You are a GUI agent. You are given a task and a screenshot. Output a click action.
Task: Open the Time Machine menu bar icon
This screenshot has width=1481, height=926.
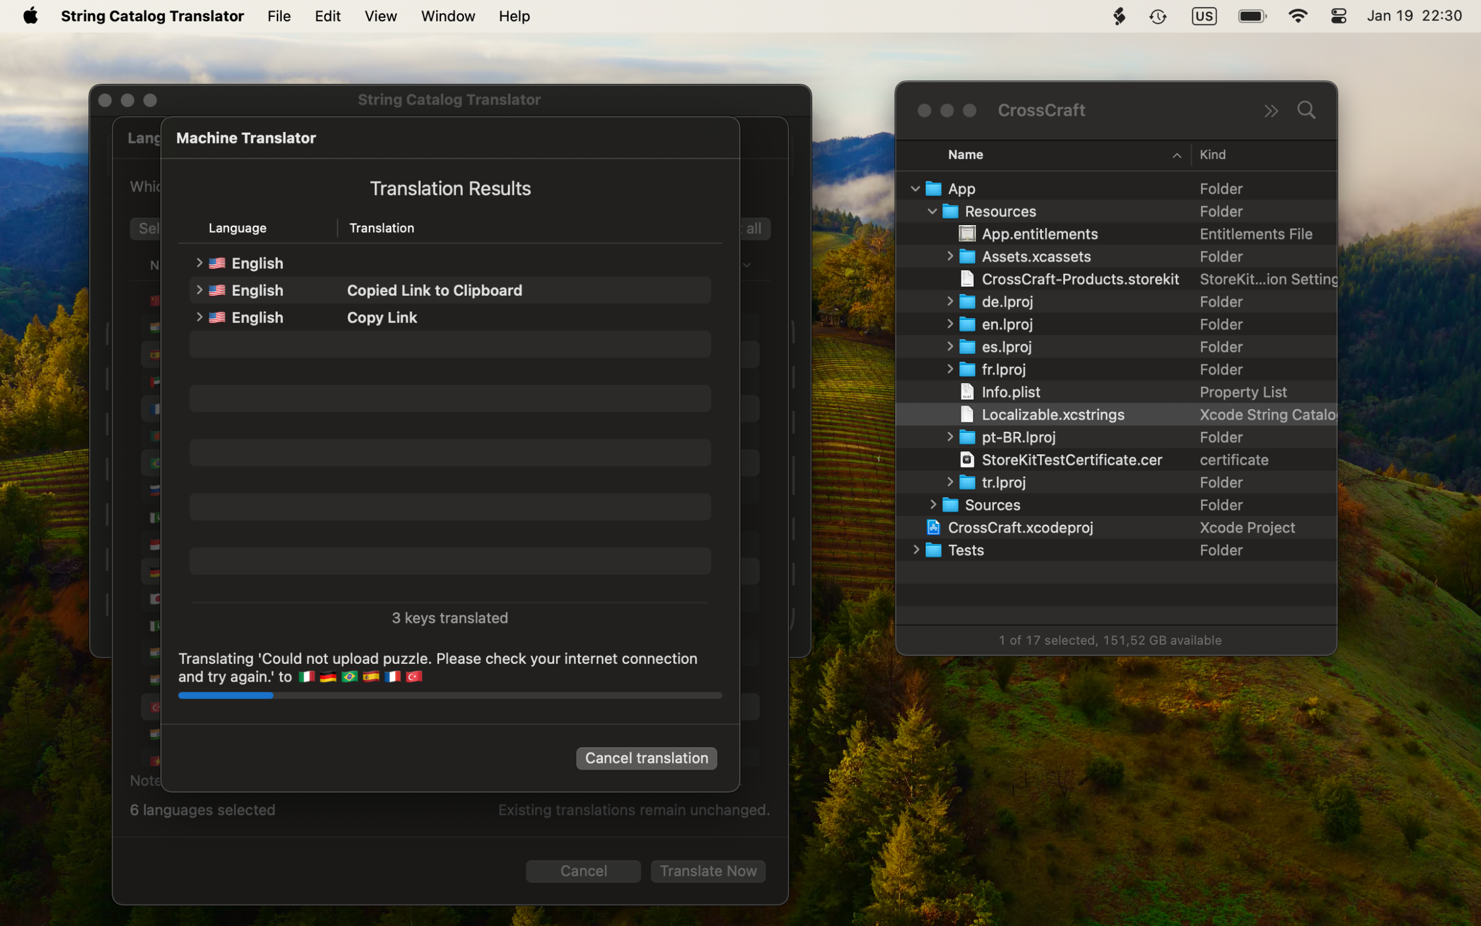pyautogui.click(x=1158, y=17)
